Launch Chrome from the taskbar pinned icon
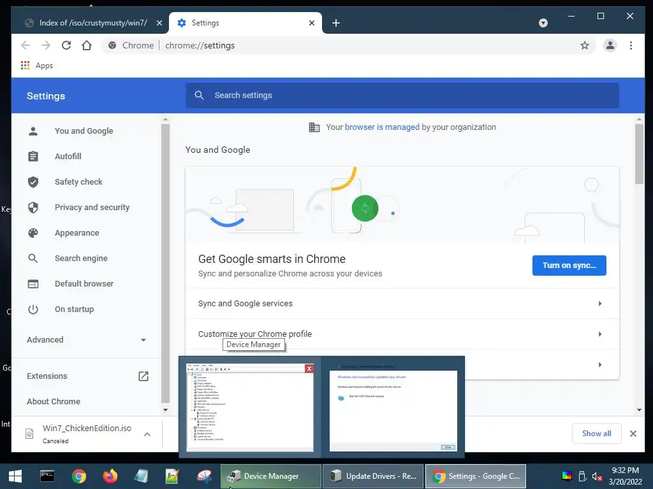 (78, 476)
